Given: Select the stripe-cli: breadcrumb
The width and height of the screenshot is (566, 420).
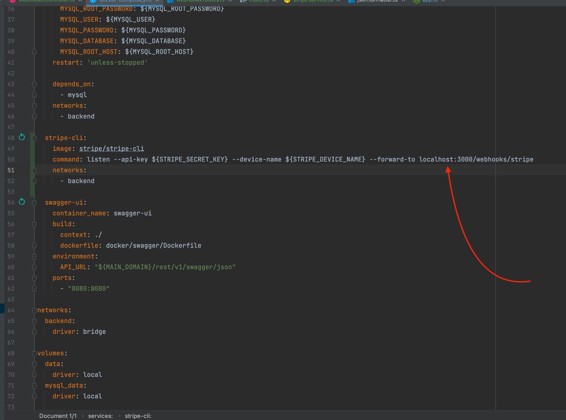Looking at the screenshot, I should (x=138, y=416).
